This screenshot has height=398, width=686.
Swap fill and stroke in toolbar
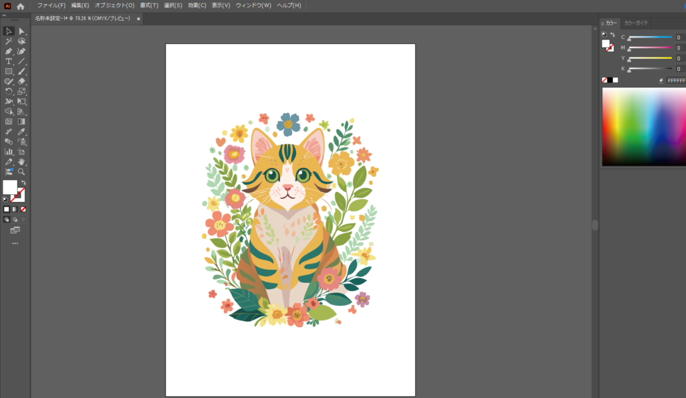(23, 182)
